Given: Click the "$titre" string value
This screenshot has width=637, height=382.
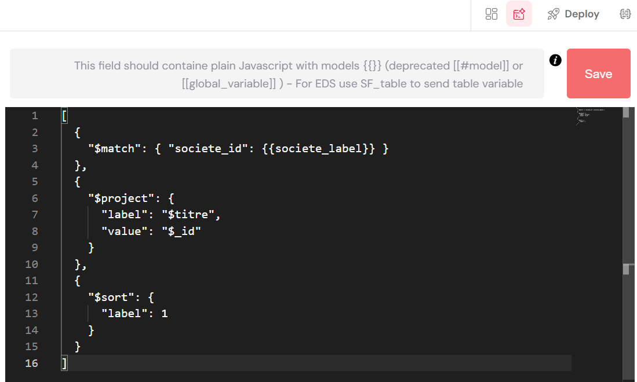Looking at the screenshot, I should [190, 215].
